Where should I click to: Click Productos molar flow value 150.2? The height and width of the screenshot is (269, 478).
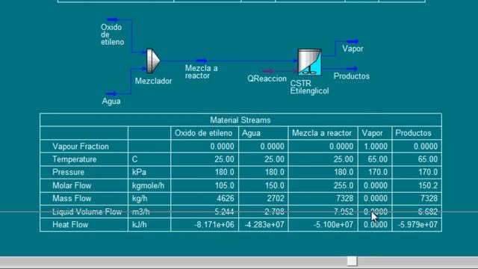tap(428, 185)
